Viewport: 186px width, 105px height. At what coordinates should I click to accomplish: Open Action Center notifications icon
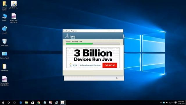[176, 102]
